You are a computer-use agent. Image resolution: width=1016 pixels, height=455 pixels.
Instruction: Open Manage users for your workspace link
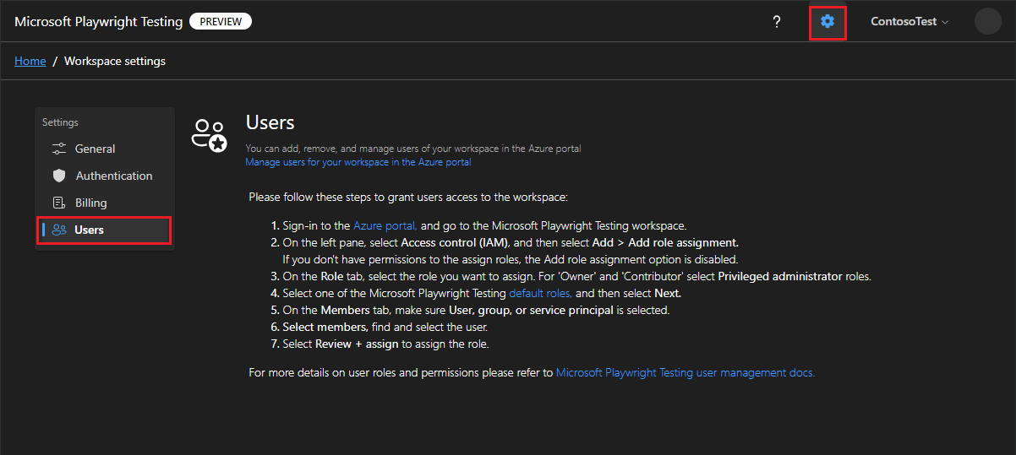(x=358, y=162)
